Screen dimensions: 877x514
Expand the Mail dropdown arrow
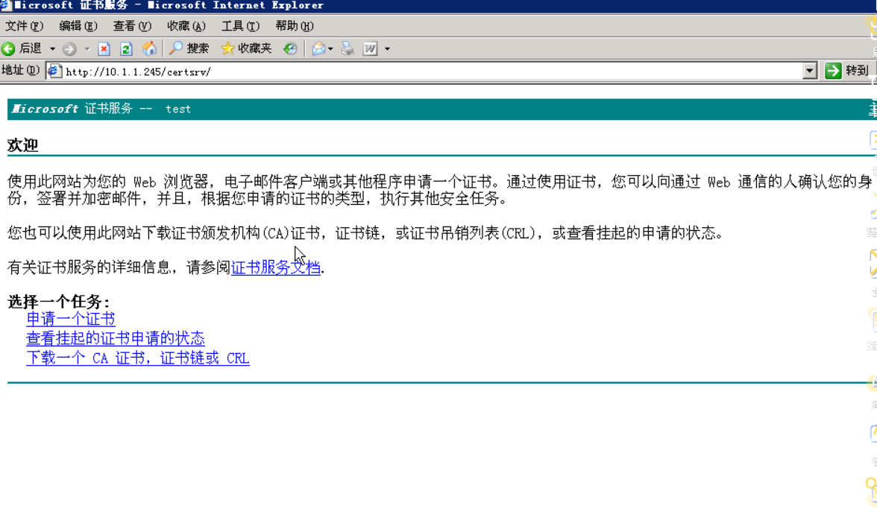[330, 49]
